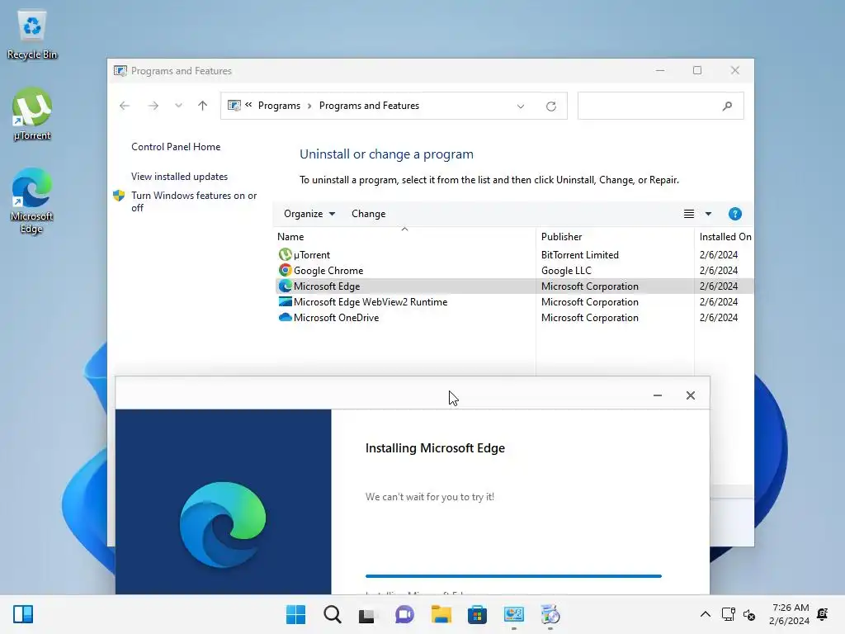Open the blue Help question mark
Image resolution: width=845 pixels, height=634 pixels.
click(734, 214)
